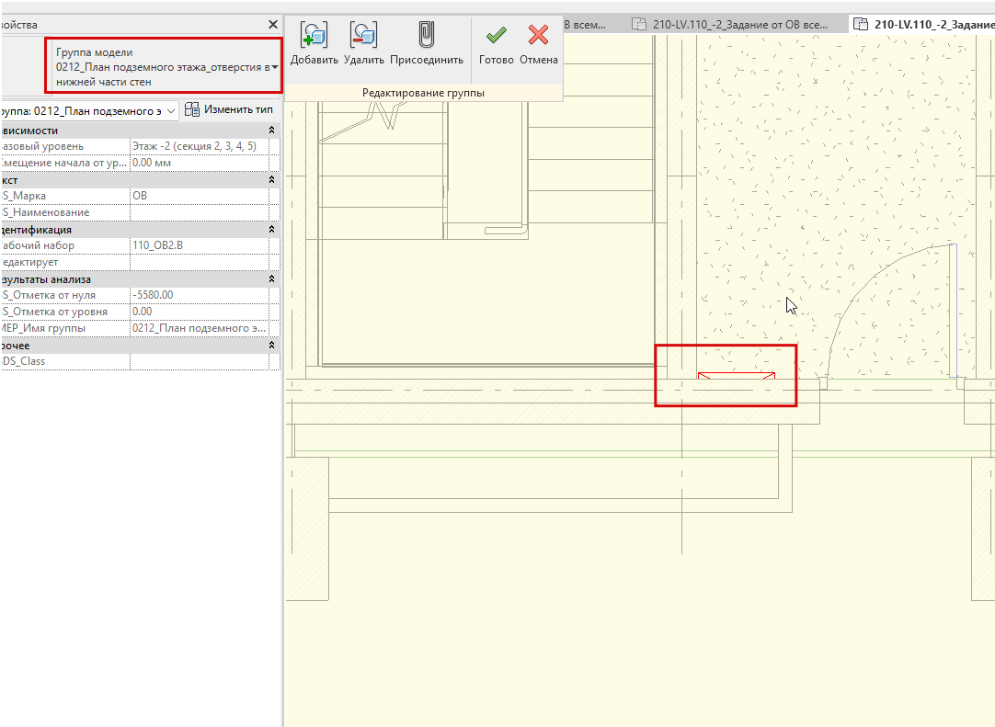
Task: Click the Базовый уровень value Этаж -2
Action: point(200,146)
